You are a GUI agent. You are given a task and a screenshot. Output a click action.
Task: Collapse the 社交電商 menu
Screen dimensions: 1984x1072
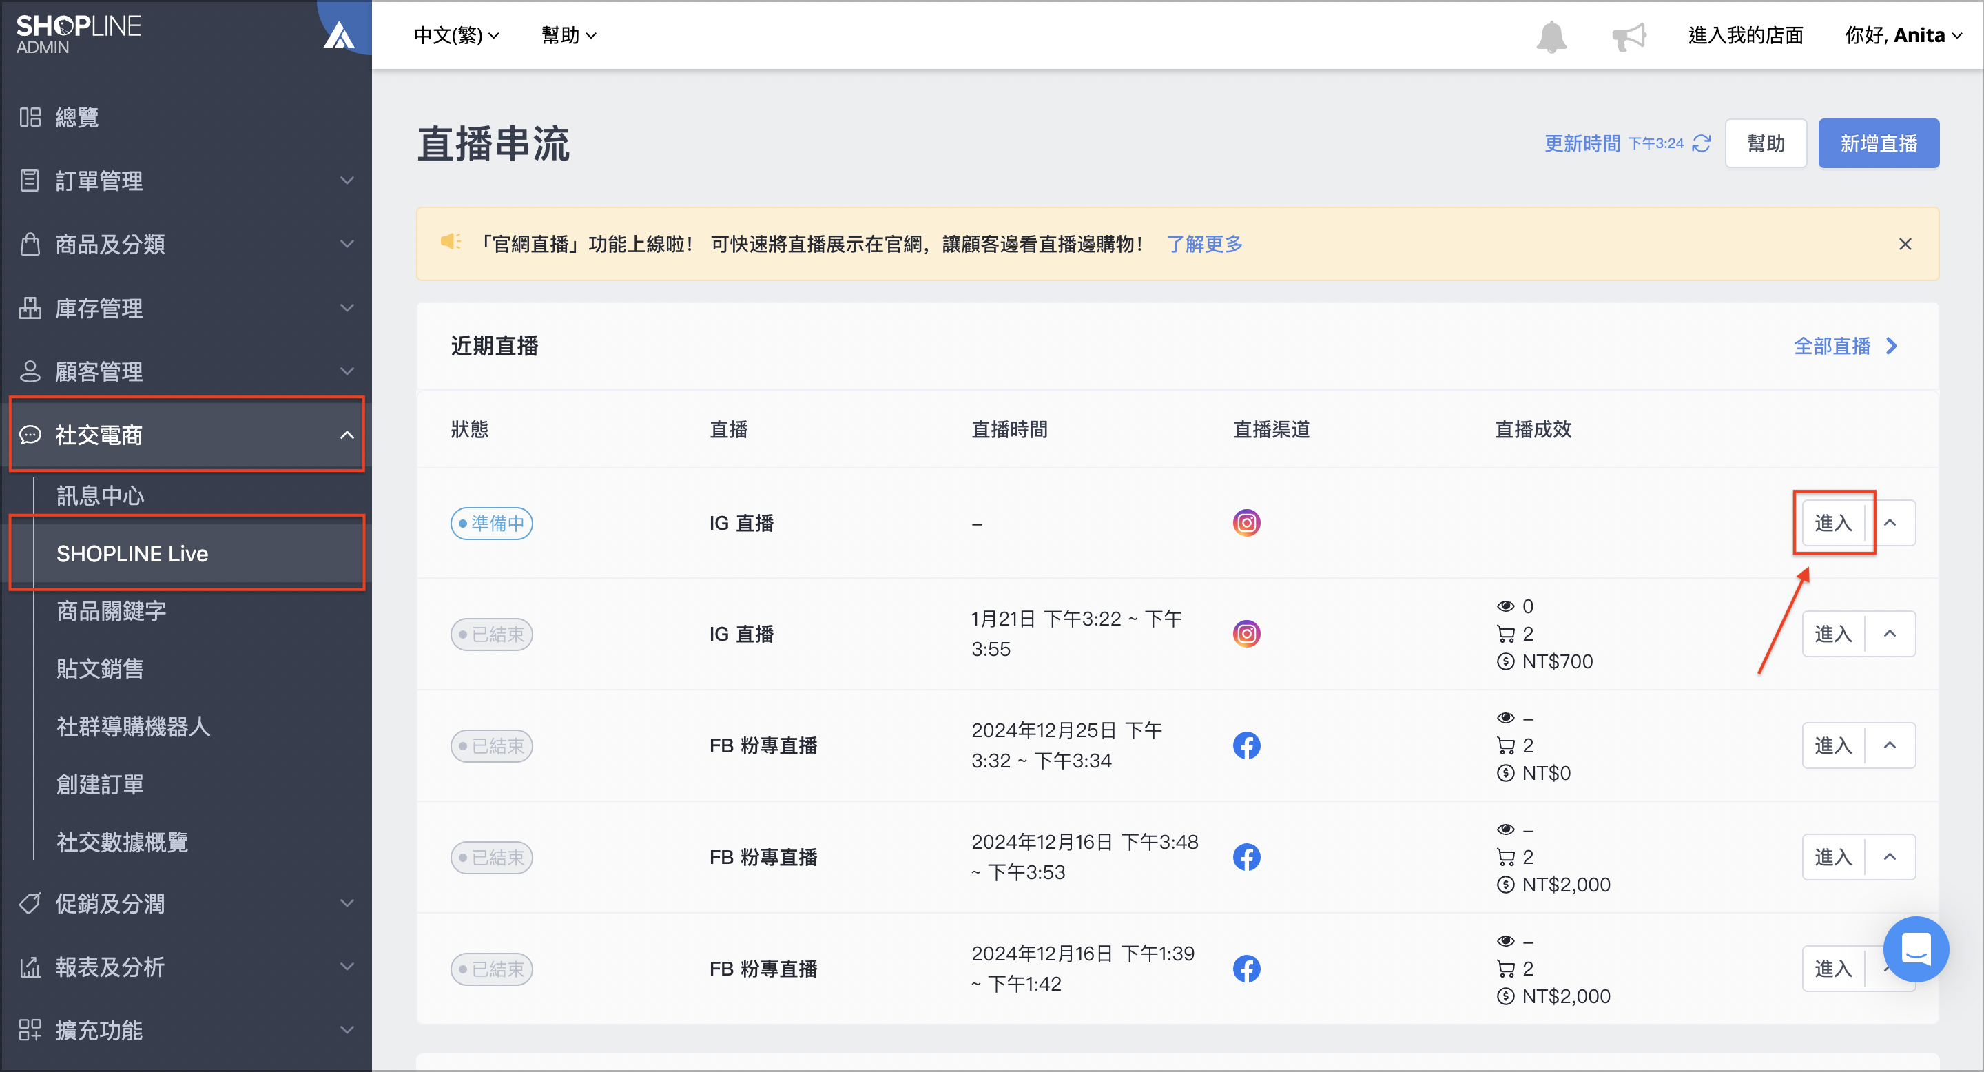tap(347, 435)
